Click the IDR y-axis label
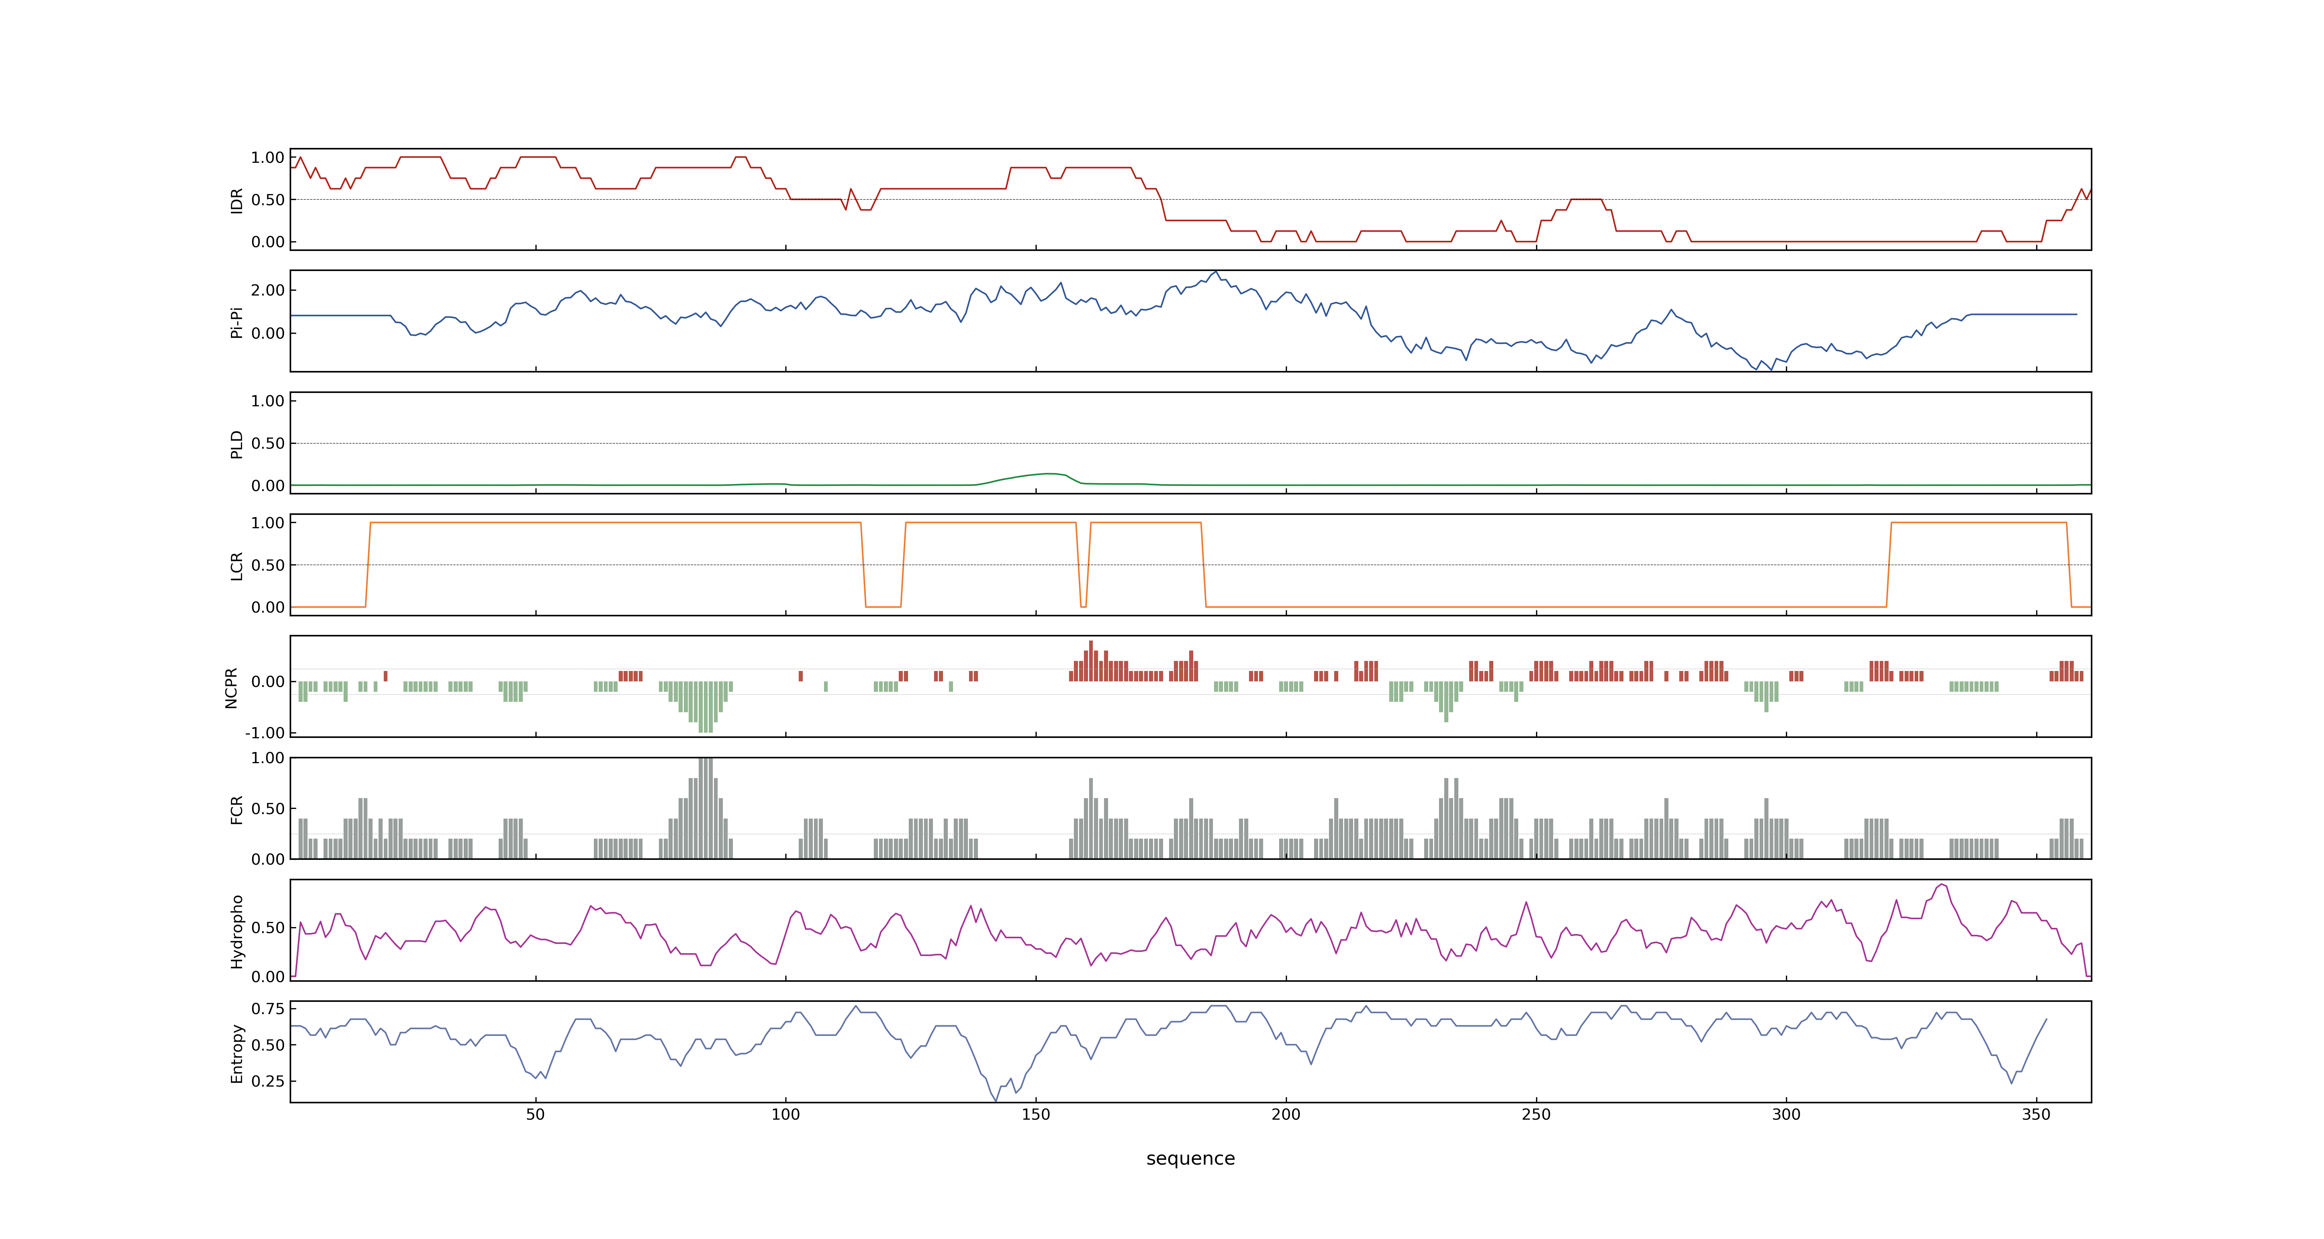 (236, 200)
